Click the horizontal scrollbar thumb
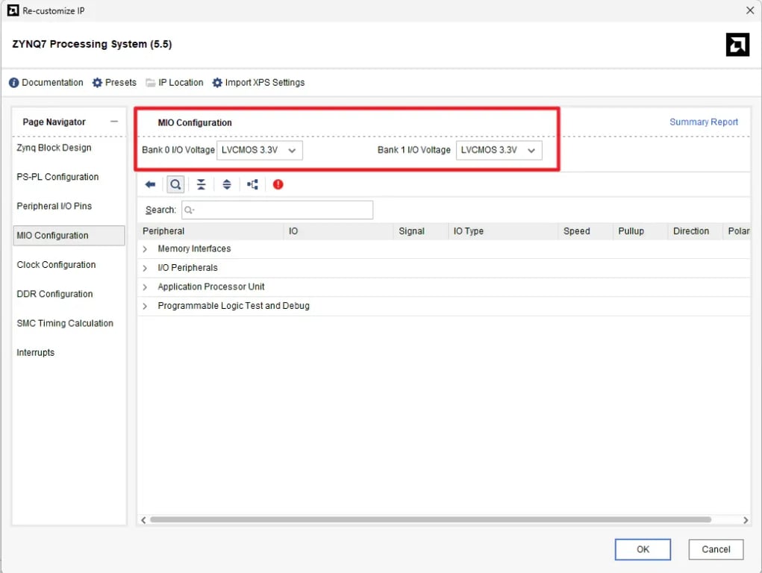 [431, 519]
